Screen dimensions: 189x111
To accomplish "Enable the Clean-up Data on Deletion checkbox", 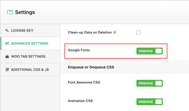I will click(x=139, y=33).
